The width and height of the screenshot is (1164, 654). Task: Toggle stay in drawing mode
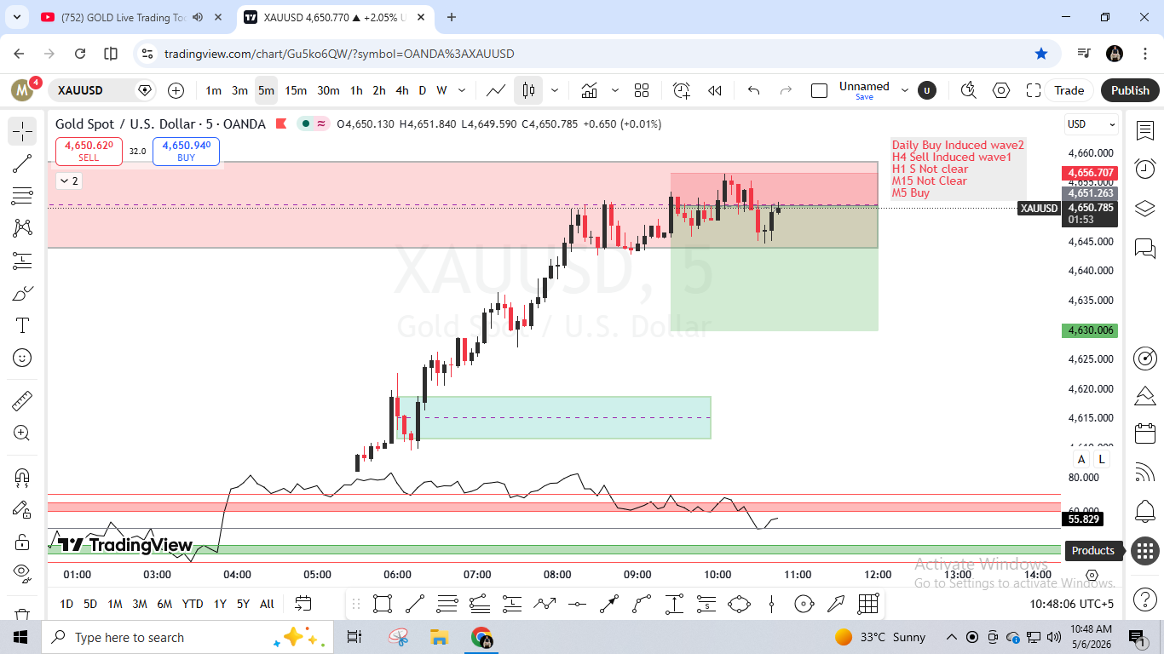pyautogui.click(x=22, y=509)
